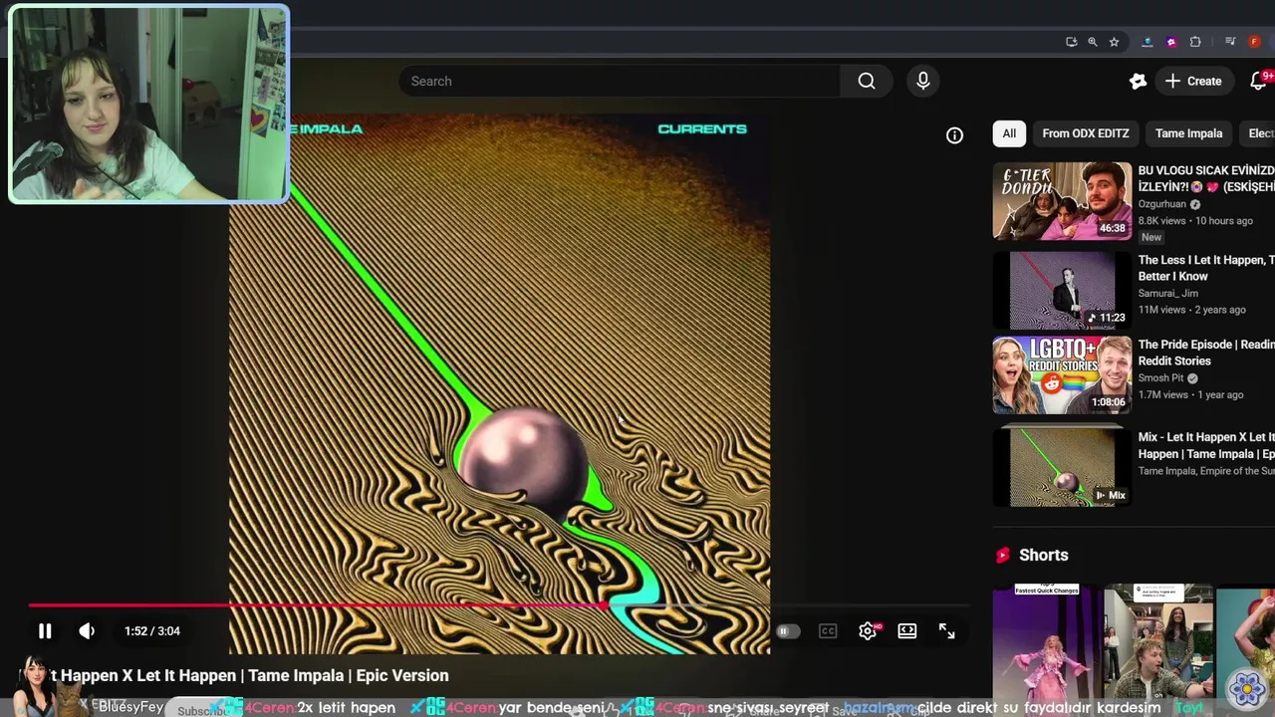Click the album art video area
Screen dimensions: 1275x717
[x=499, y=383]
